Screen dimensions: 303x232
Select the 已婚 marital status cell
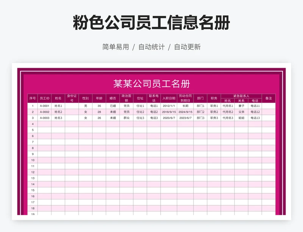coord(113,106)
